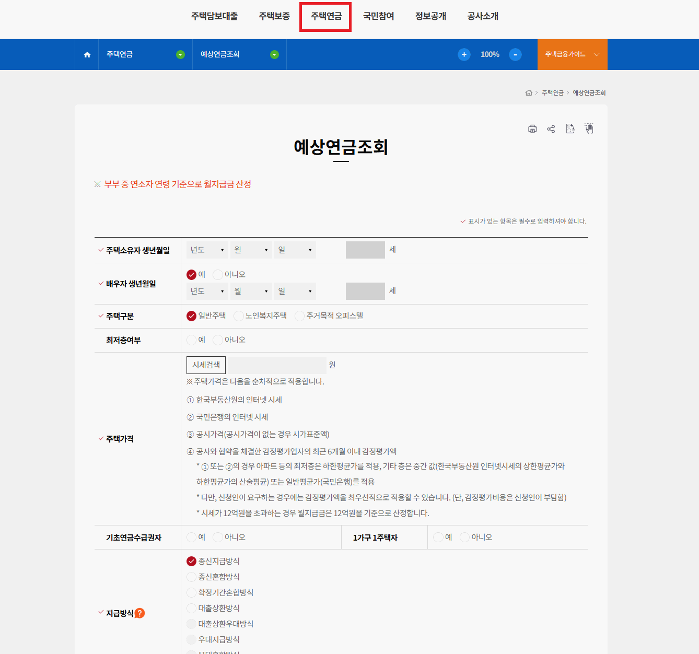
Task: Open the 주택담보대출 menu
Action: [215, 16]
